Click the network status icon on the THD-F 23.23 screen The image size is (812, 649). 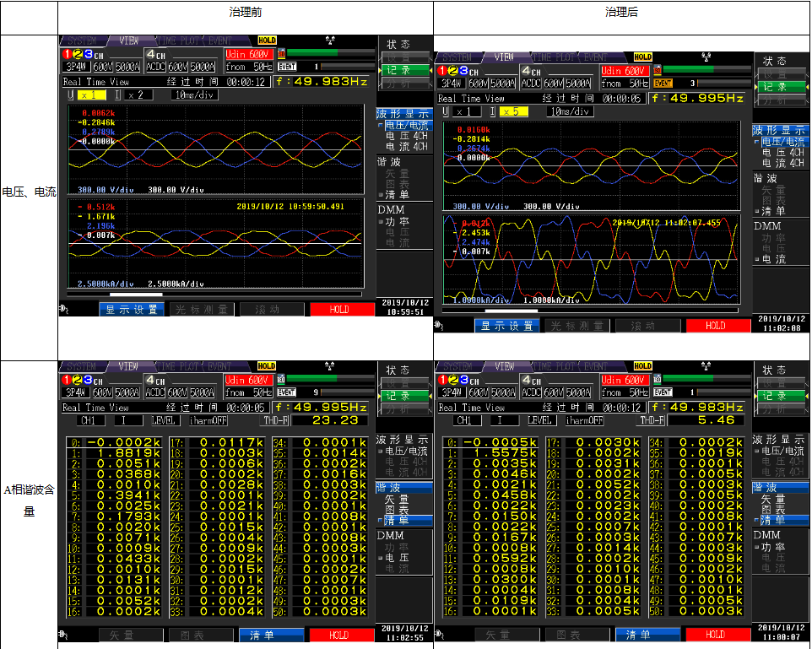point(328,366)
